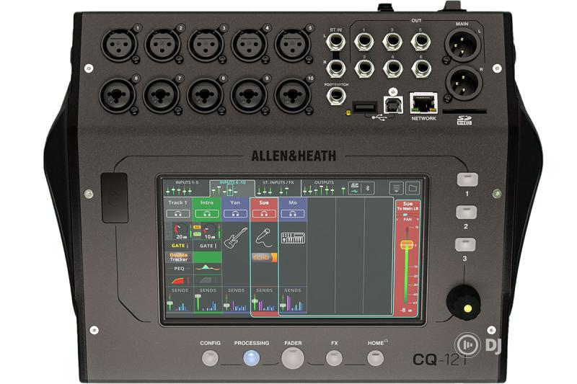Viewport: 577px width, 384px height.
Task: Push the HOME hardware key
Action: [x=375, y=358]
